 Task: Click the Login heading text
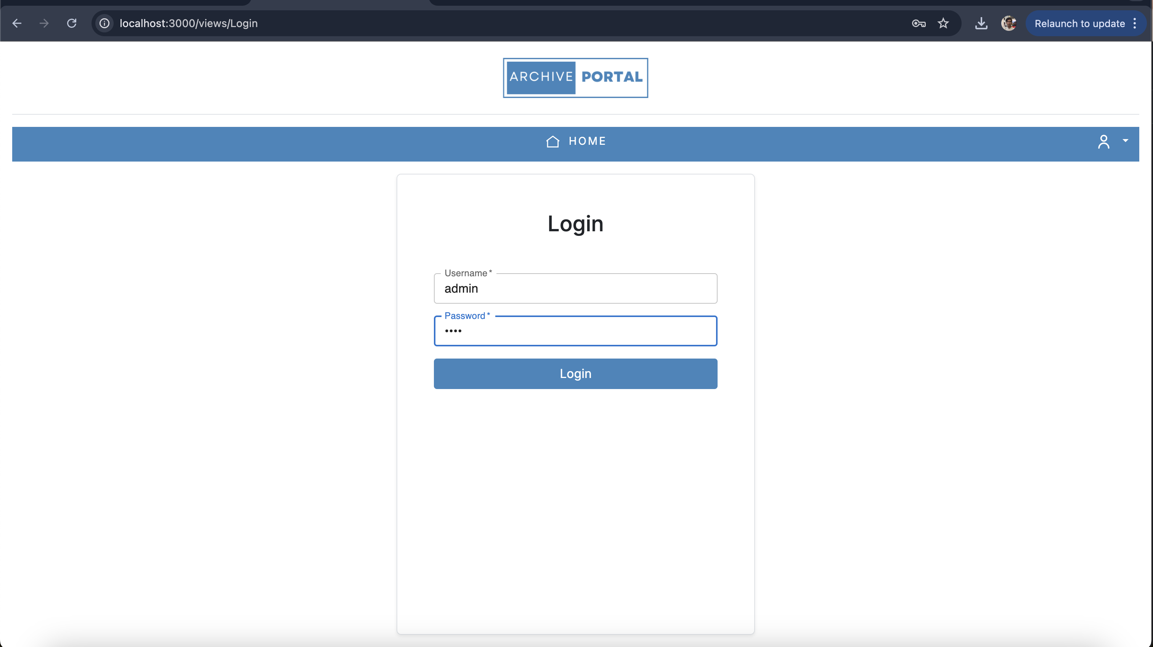(575, 223)
